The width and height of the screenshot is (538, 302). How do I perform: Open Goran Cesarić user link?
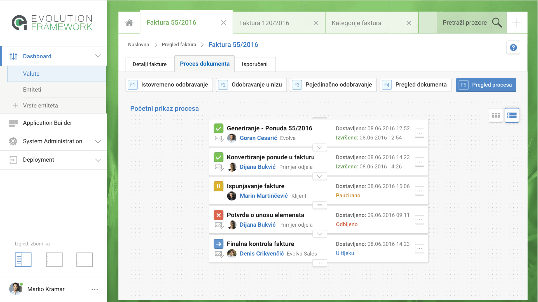pos(258,138)
